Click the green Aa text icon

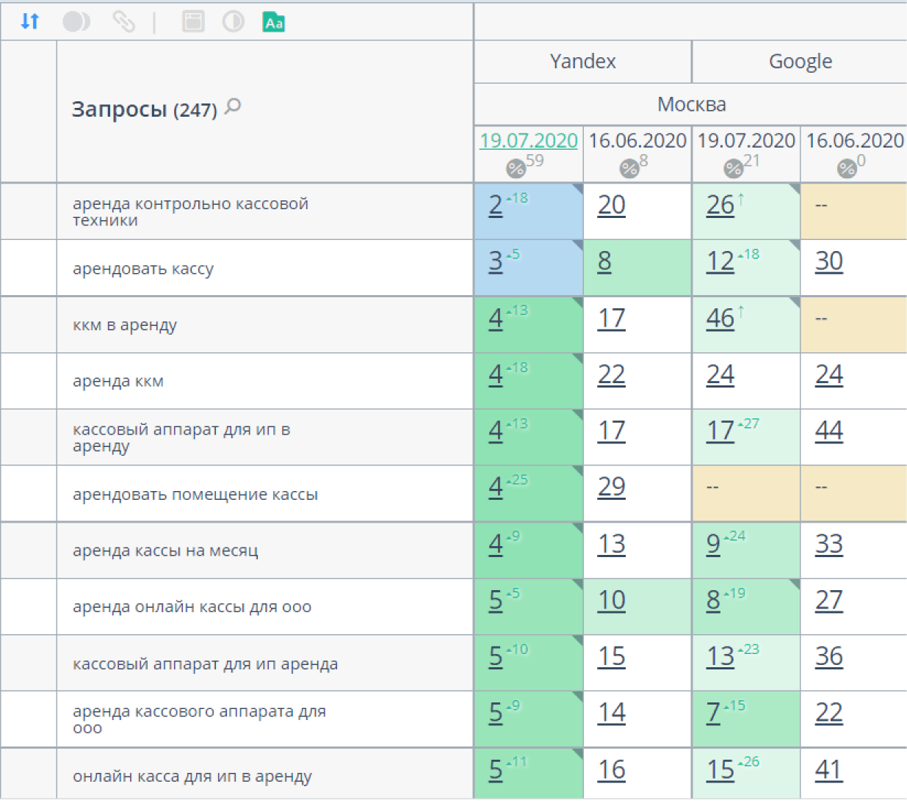point(274,22)
